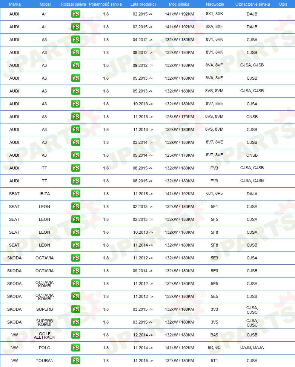Click the model cell 'IBIZA'
Screen dimensions: 295x367
[x=45, y=194]
